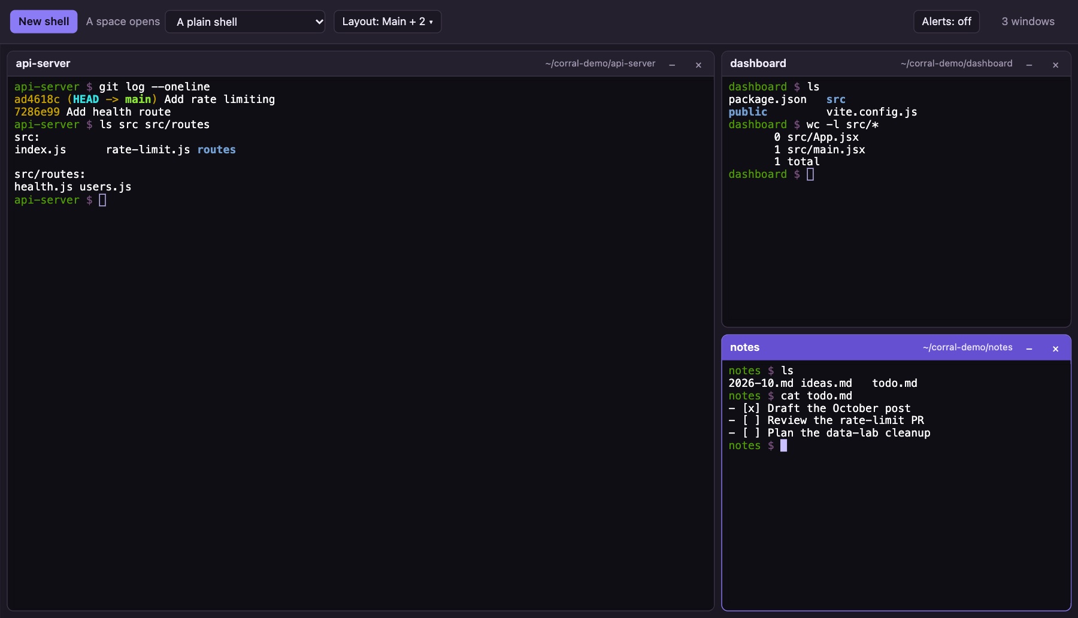
Task: Click the 'Draft the October post' todo line
Action: click(x=819, y=408)
